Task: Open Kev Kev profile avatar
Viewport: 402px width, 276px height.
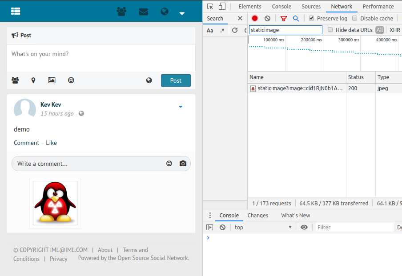Action: pyautogui.click(x=25, y=108)
